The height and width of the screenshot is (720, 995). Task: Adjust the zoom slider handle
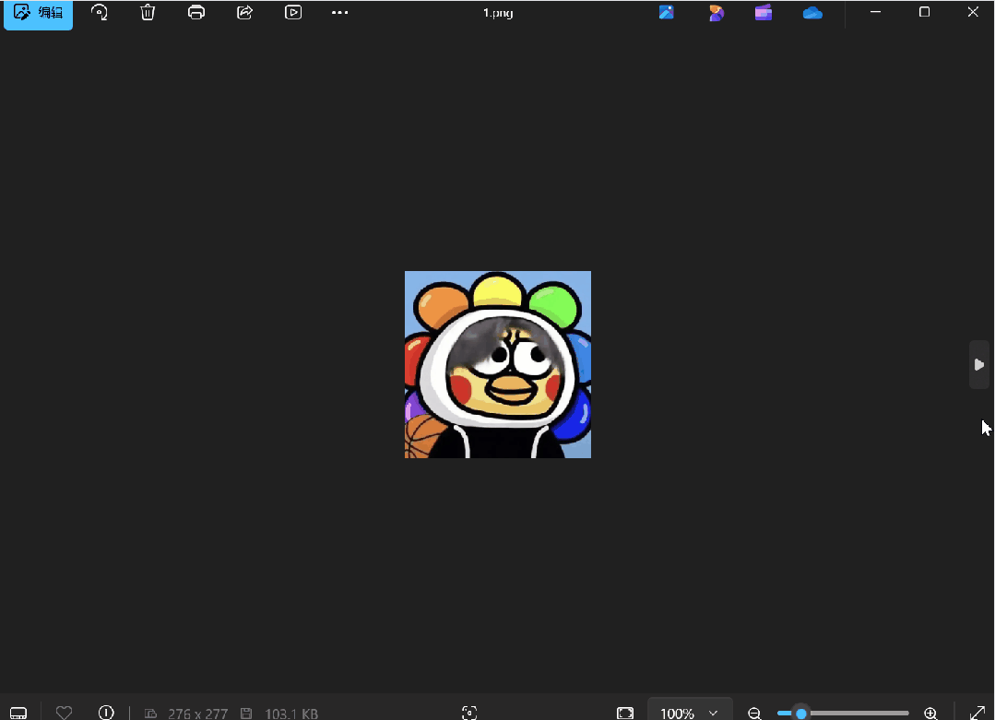click(801, 714)
